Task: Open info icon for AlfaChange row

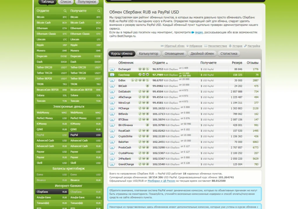Action: [112, 97]
